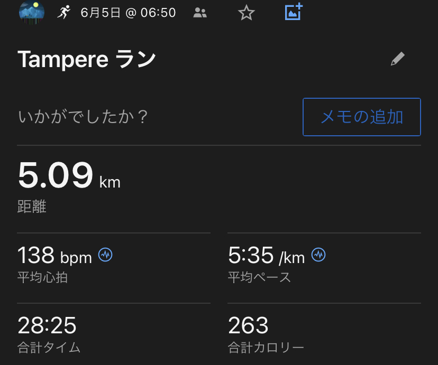The height and width of the screenshot is (365, 438).
Task: Select the Tampere ラン activity title
Action: pos(87,60)
